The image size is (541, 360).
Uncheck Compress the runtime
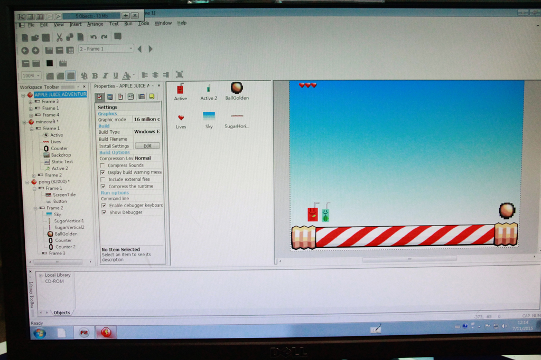[x=103, y=186]
